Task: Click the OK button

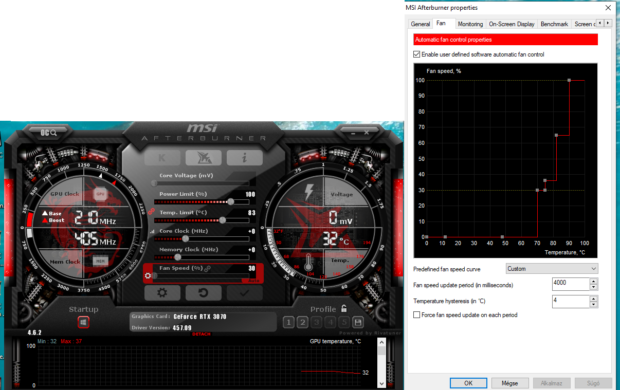Action: [468, 383]
